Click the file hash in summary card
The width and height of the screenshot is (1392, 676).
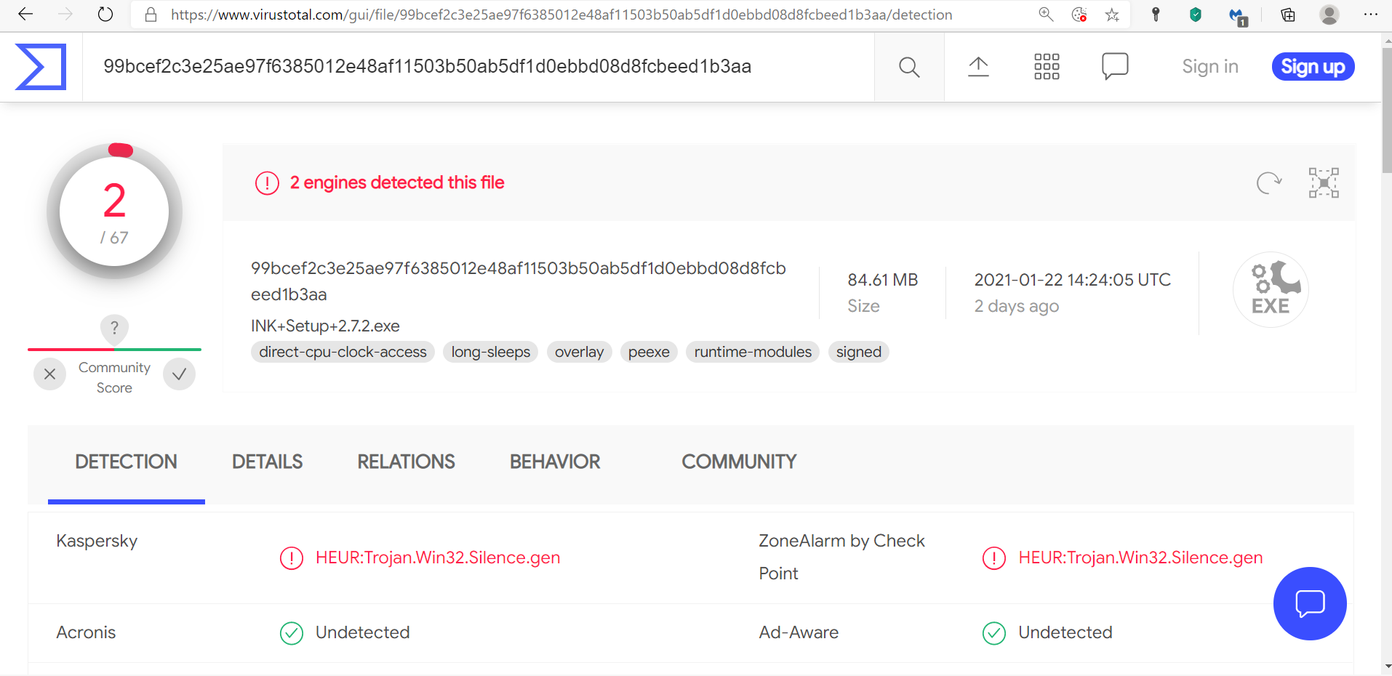519,281
